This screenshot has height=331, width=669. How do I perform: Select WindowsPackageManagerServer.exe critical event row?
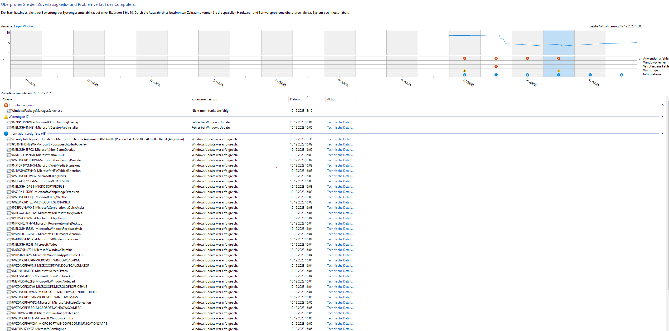pos(37,111)
